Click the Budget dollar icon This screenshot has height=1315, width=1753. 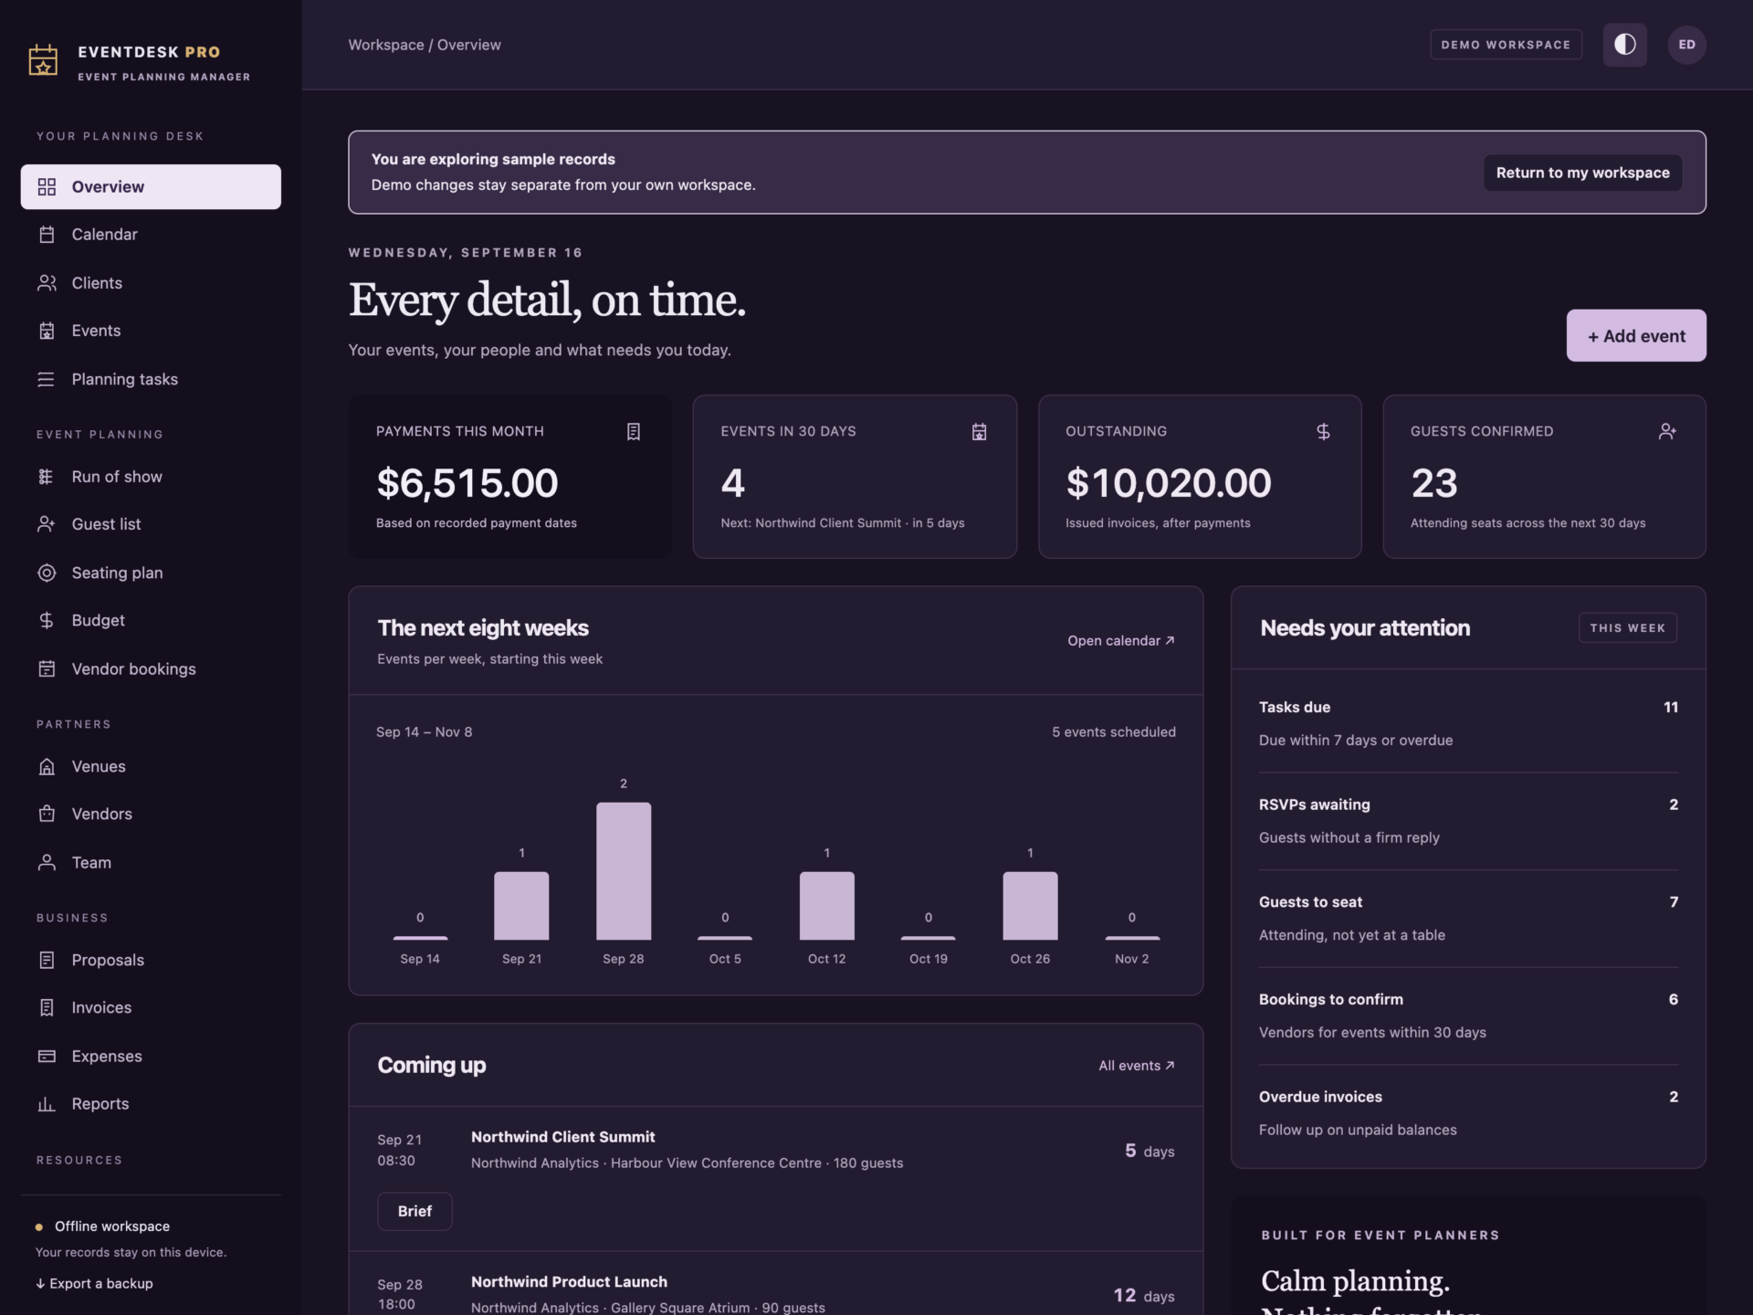(47, 620)
